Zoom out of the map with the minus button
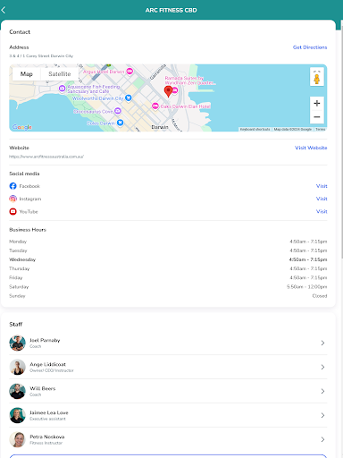 [317, 117]
